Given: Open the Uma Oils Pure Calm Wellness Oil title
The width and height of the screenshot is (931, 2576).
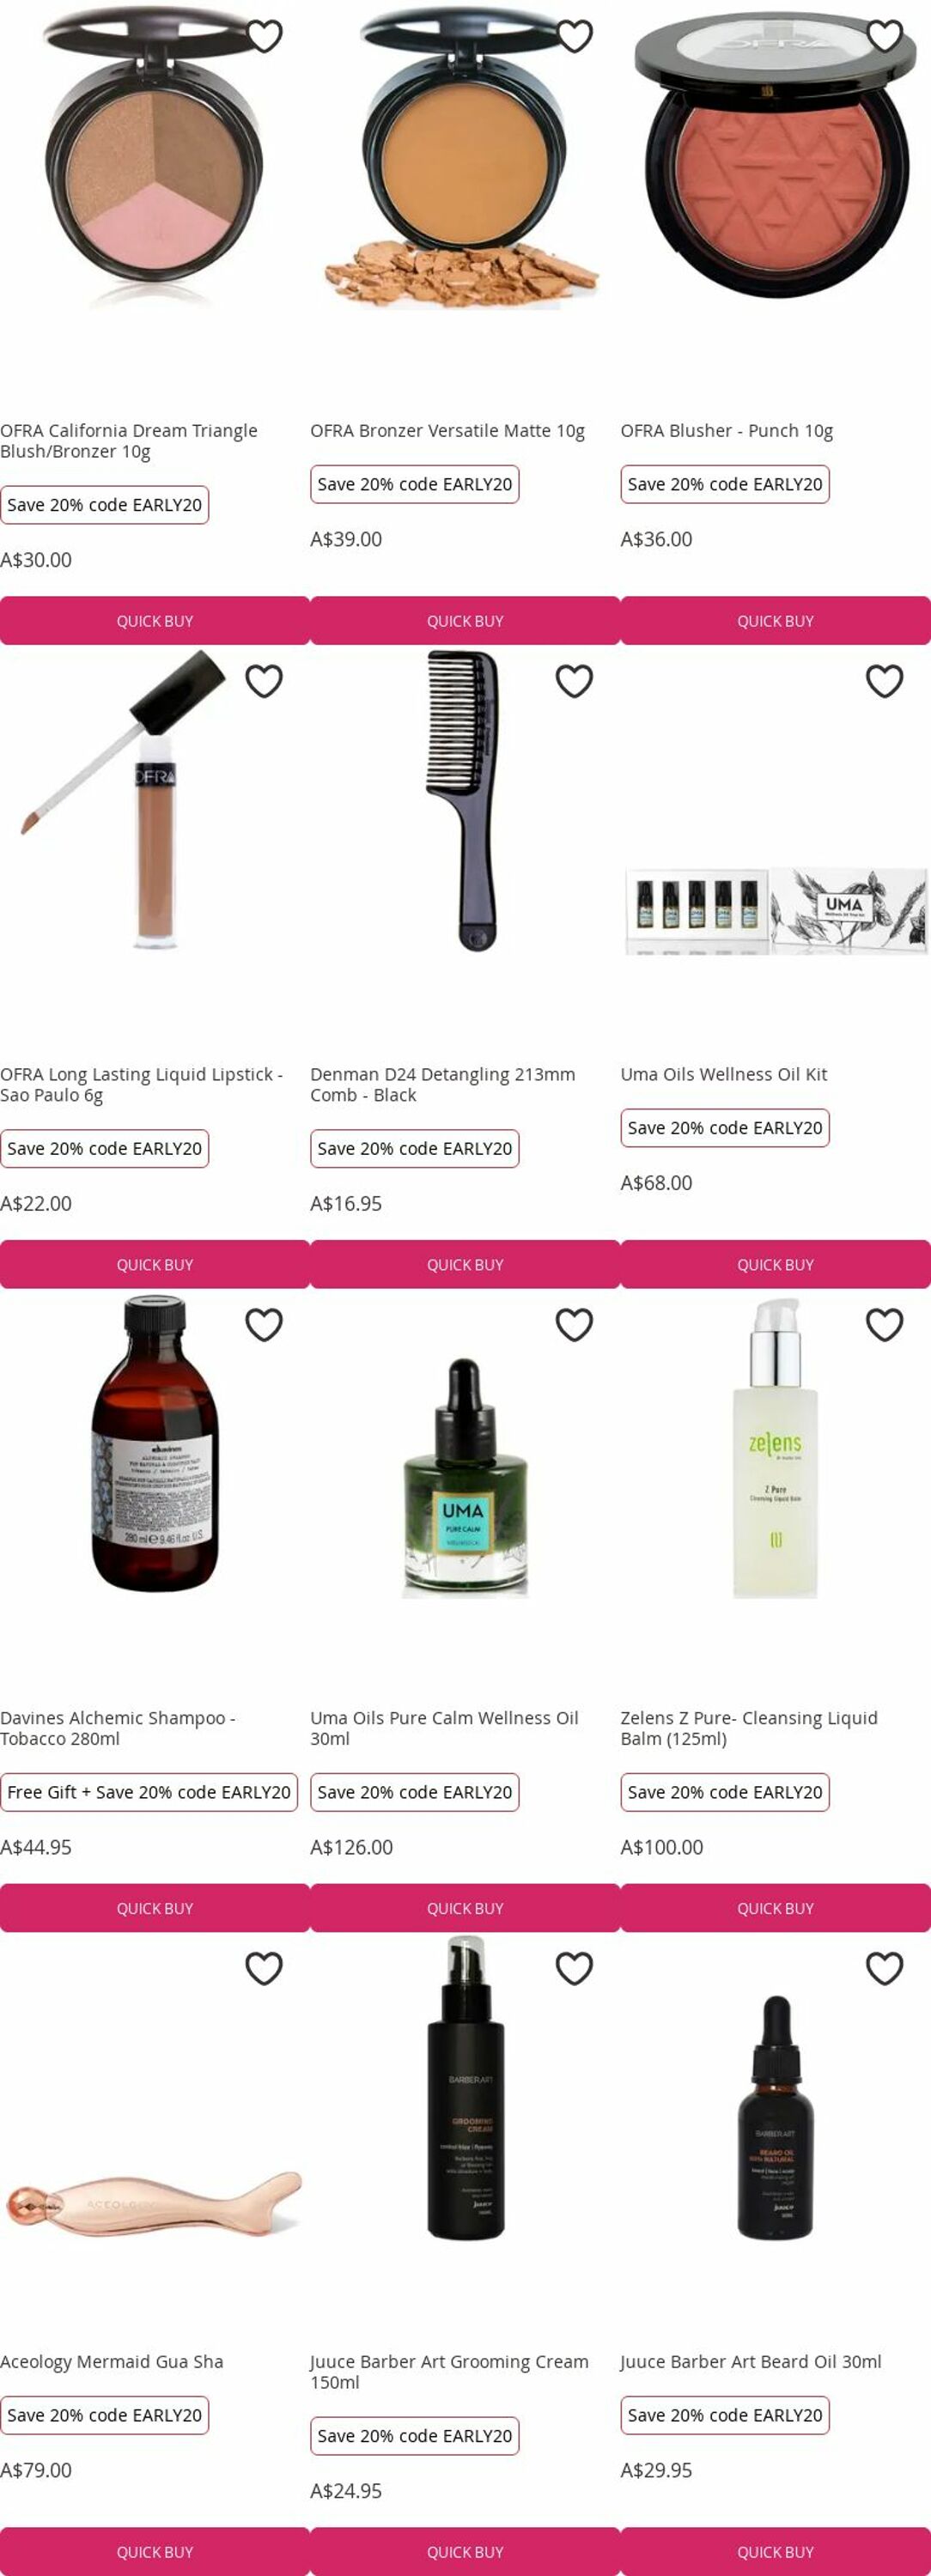Looking at the screenshot, I should tap(444, 1728).
